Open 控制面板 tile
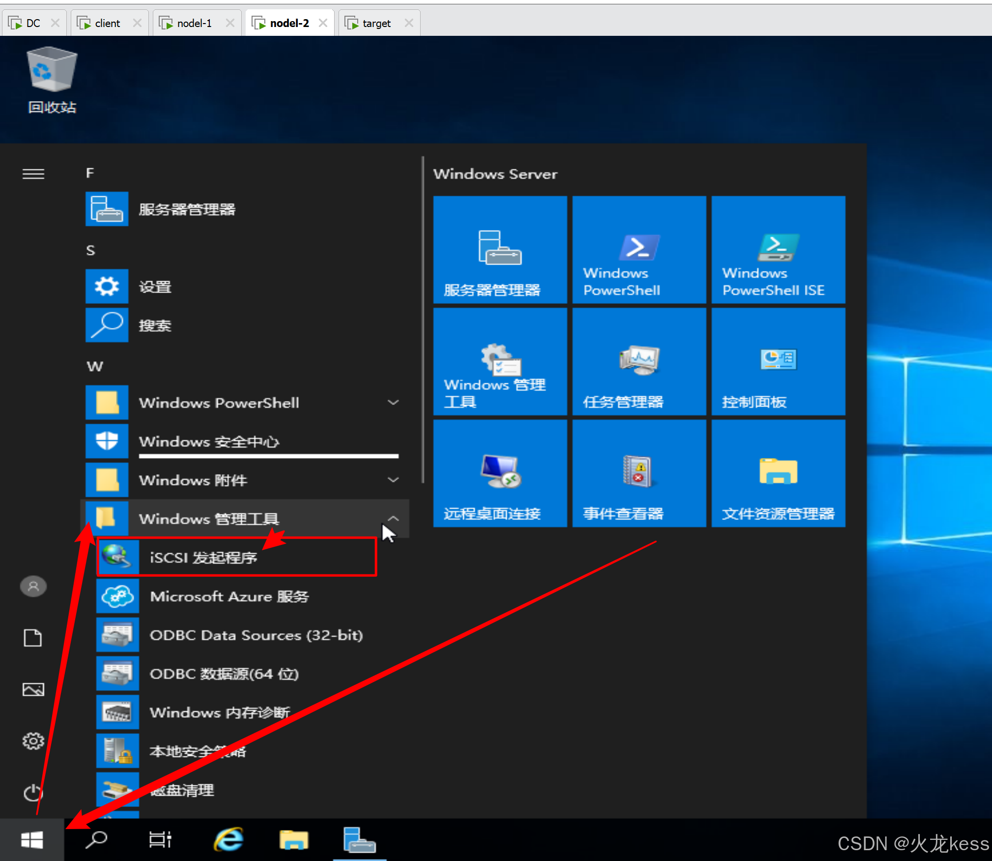Screen dimensions: 992x861 click(x=778, y=362)
